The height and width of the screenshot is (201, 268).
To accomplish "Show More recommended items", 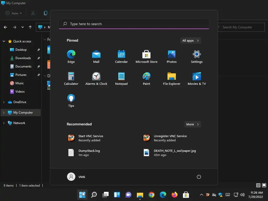I will click(x=192, y=124).
